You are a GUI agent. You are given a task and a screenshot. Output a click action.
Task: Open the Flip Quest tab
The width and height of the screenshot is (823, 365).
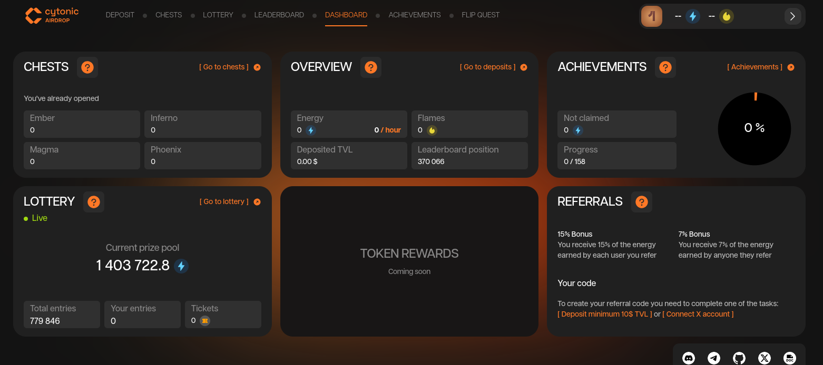[481, 15]
